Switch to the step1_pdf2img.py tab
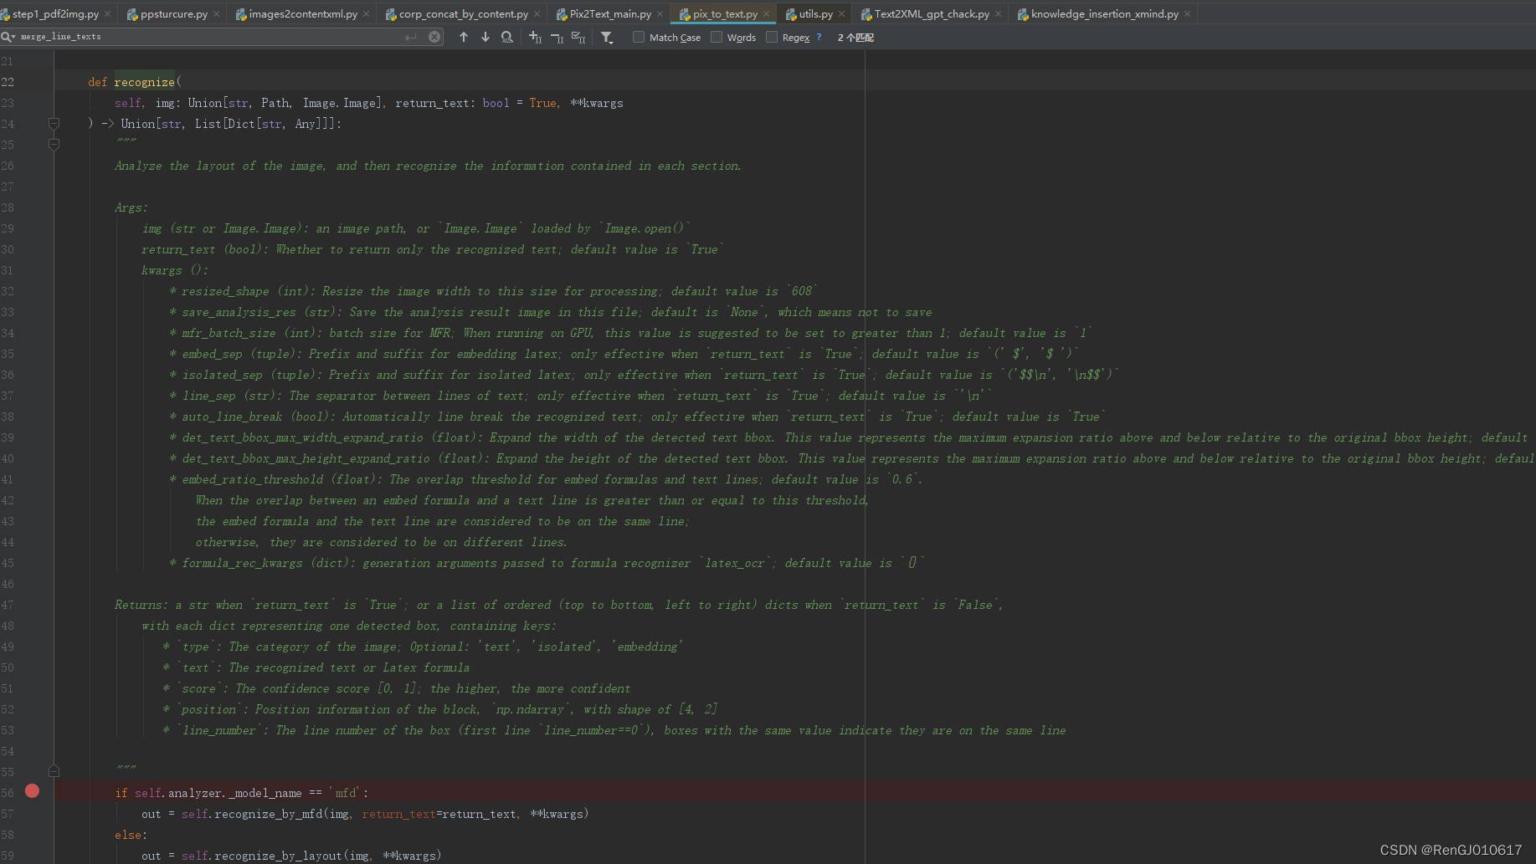The width and height of the screenshot is (1536, 864). pos(55,14)
